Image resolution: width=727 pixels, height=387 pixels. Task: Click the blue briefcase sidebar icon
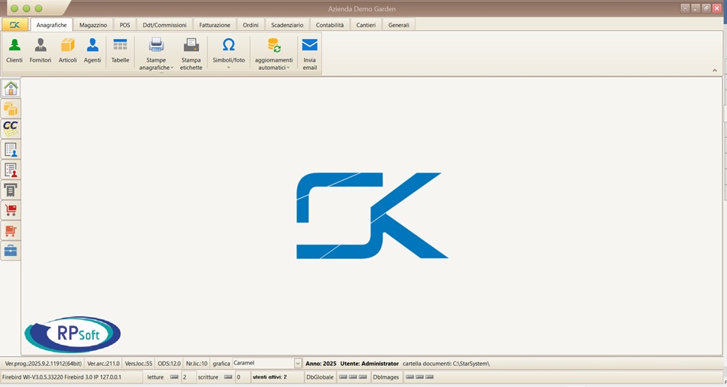pos(11,251)
